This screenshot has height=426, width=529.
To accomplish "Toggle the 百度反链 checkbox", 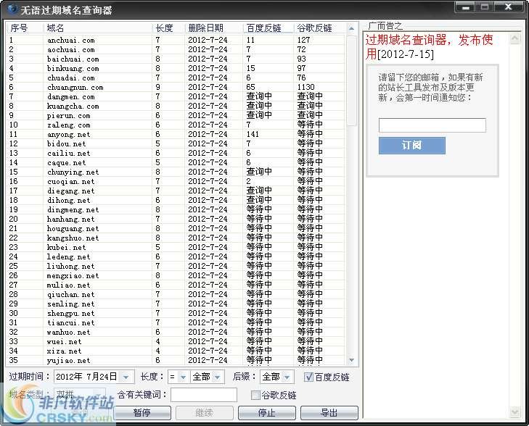I will point(308,377).
